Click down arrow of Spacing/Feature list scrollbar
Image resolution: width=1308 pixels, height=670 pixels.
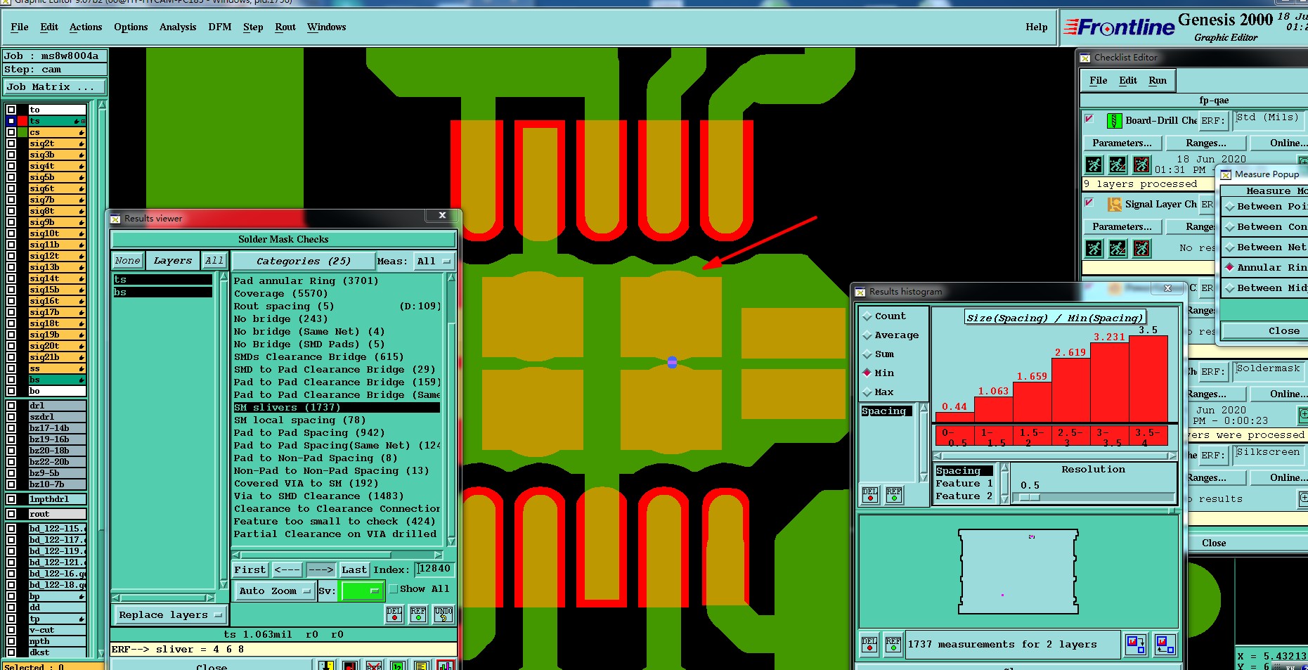[x=1005, y=498]
